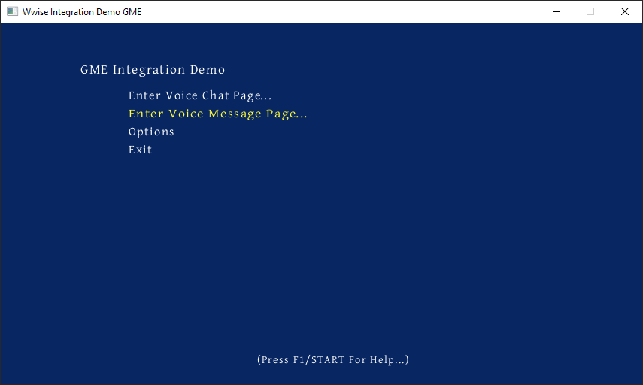This screenshot has height=385, width=643.
Task: Click the word Wwise in the title bar
Action: click(x=35, y=11)
